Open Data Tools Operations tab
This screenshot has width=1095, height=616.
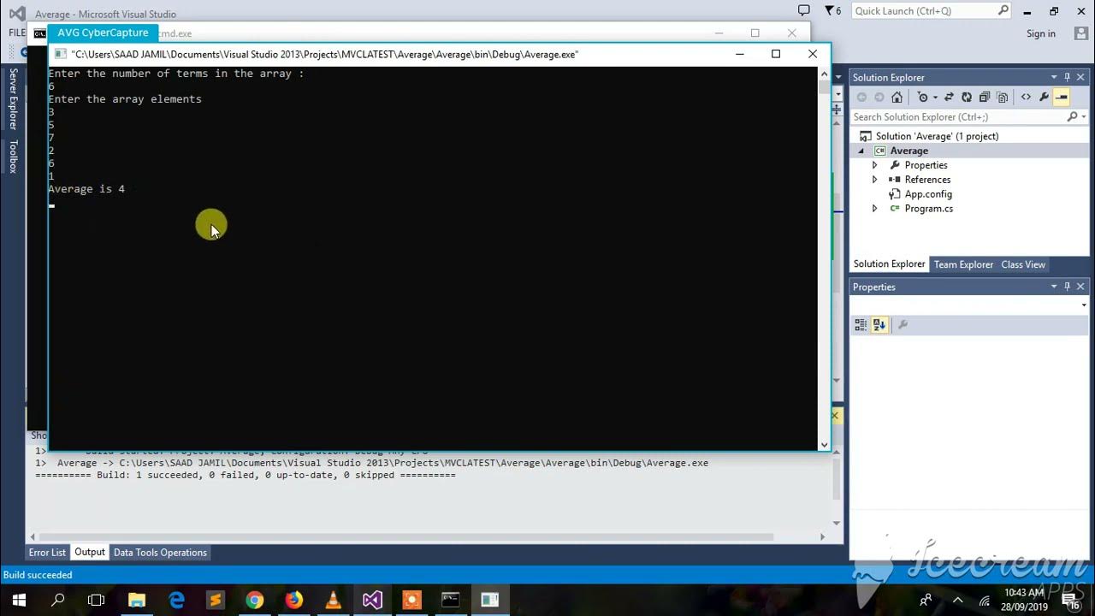160,553
